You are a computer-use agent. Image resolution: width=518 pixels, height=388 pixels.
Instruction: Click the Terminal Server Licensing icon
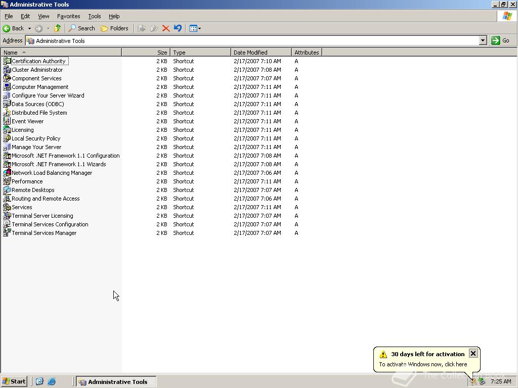[x=7, y=215]
